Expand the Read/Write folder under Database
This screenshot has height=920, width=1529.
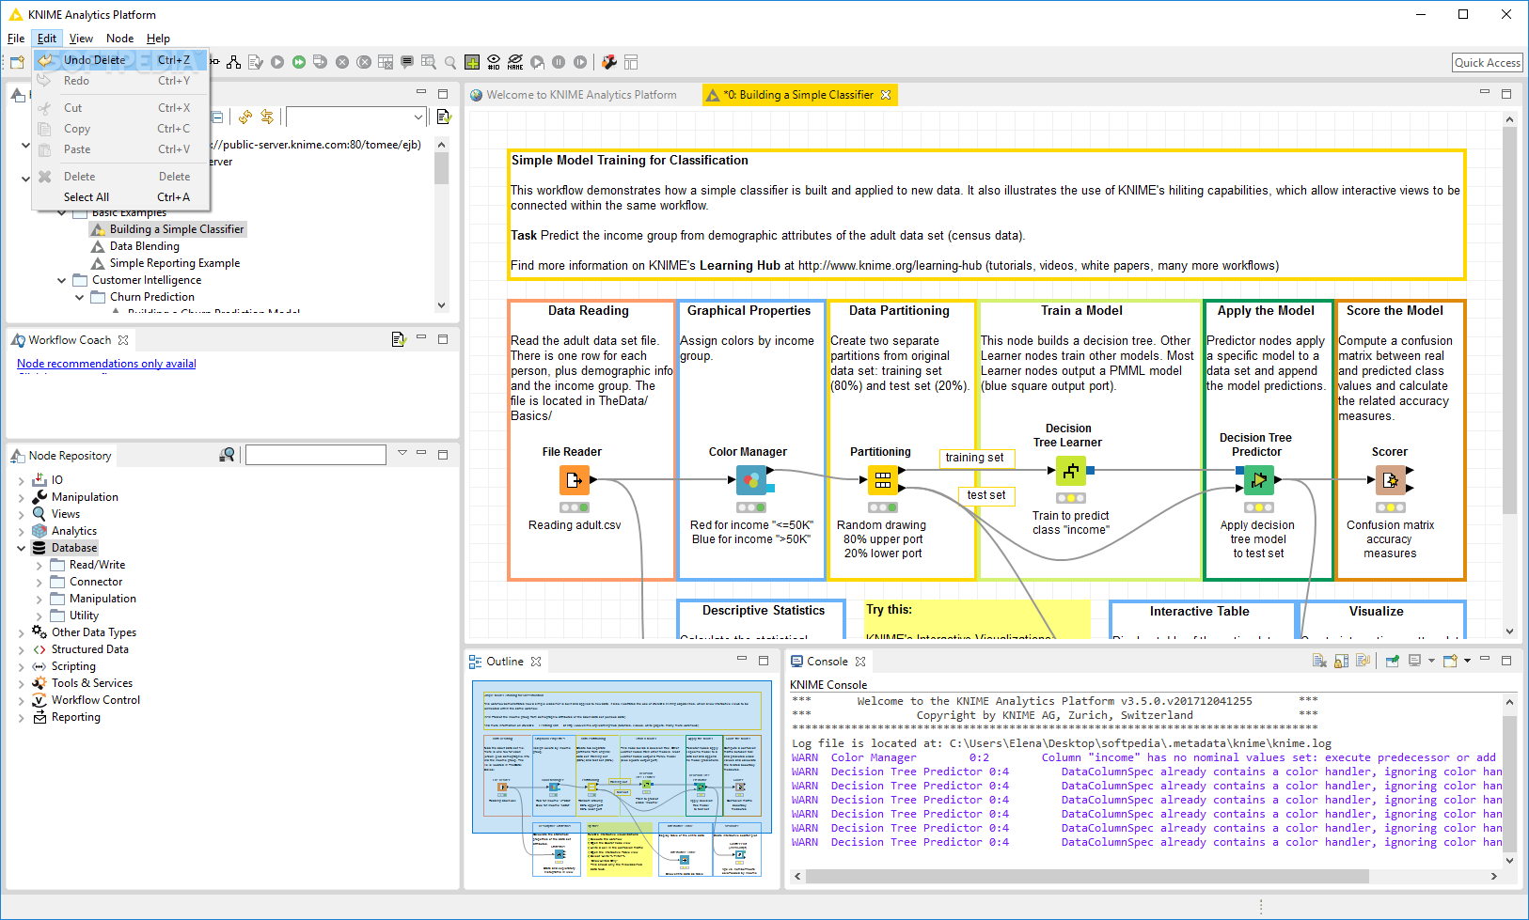pyautogui.click(x=39, y=565)
